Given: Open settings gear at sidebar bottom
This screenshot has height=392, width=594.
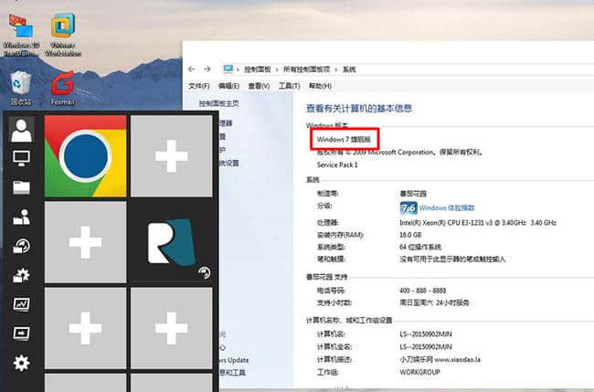Looking at the screenshot, I should [21, 363].
